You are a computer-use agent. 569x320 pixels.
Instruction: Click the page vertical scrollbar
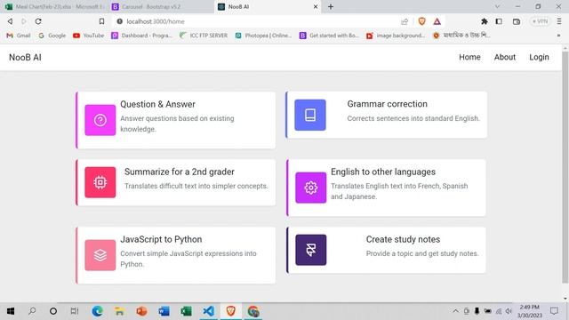tap(565, 167)
